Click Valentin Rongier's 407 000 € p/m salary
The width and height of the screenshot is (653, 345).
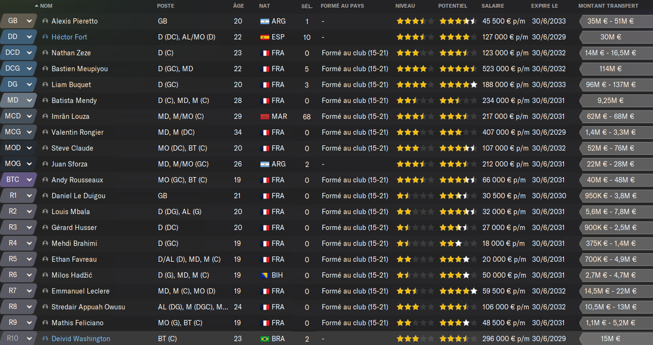click(505, 132)
